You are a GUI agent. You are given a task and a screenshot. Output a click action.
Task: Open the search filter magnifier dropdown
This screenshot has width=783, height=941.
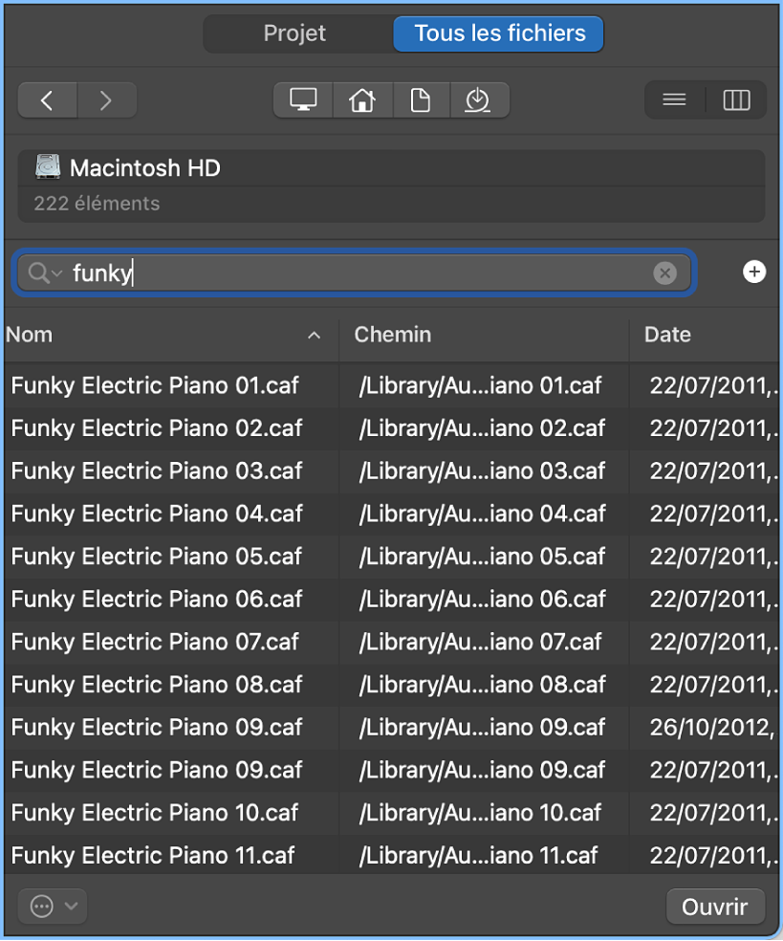[45, 274]
